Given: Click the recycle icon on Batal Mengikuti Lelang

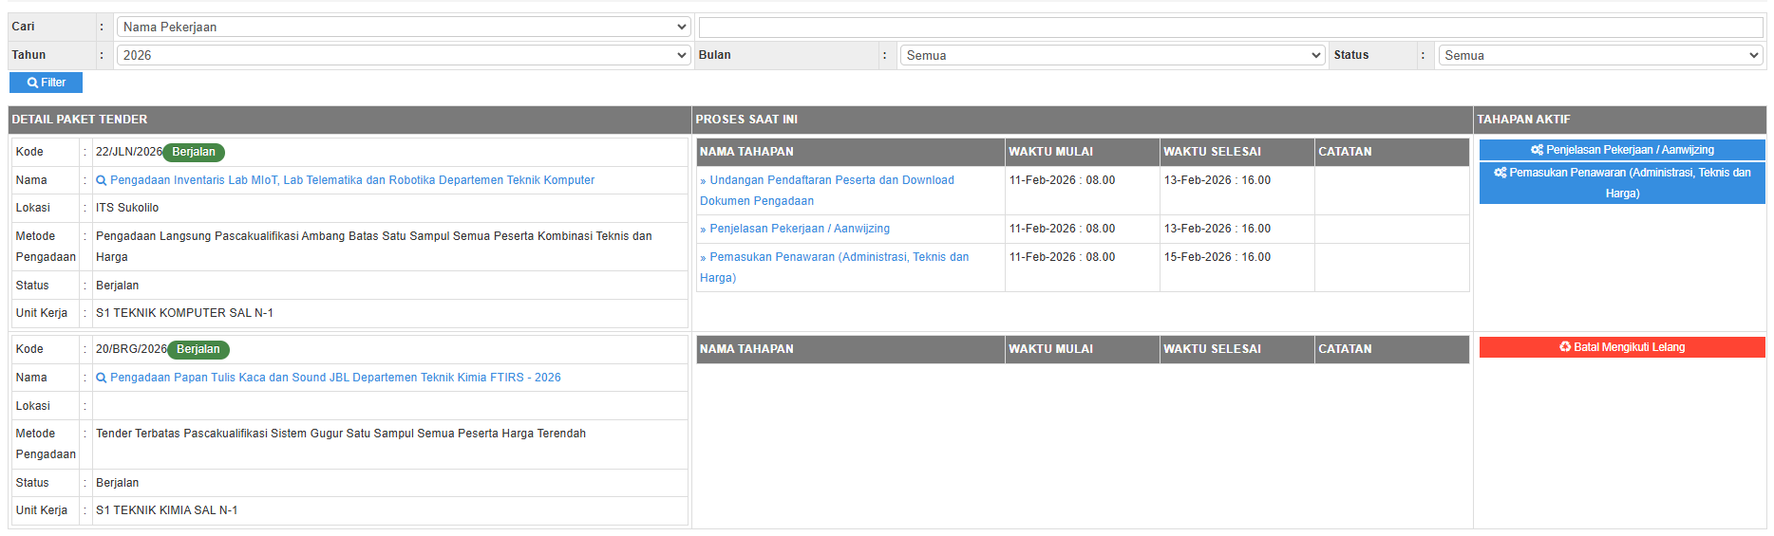Looking at the screenshot, I should point(1565,347).
